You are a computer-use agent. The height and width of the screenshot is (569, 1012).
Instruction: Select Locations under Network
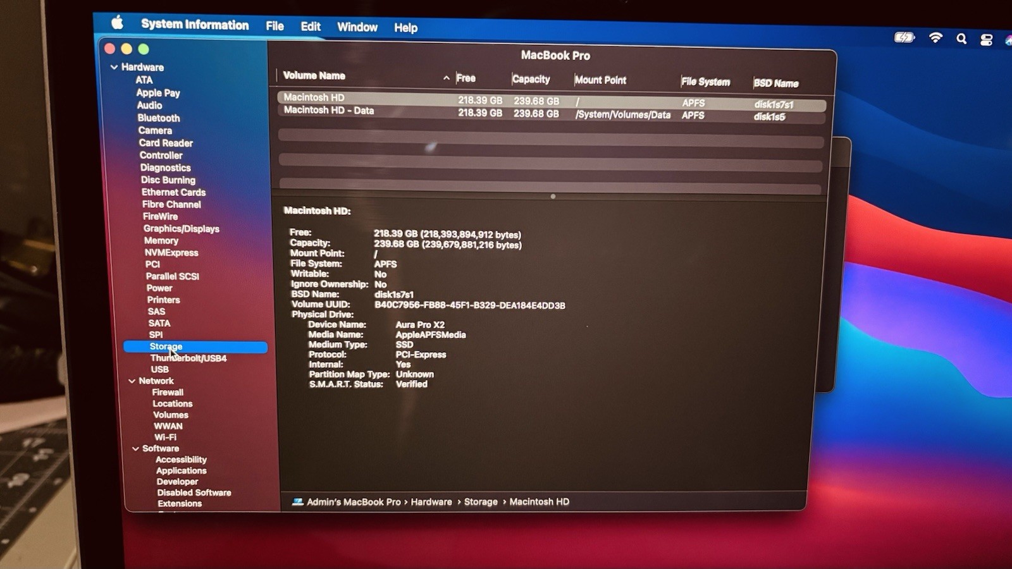(172, 404)
